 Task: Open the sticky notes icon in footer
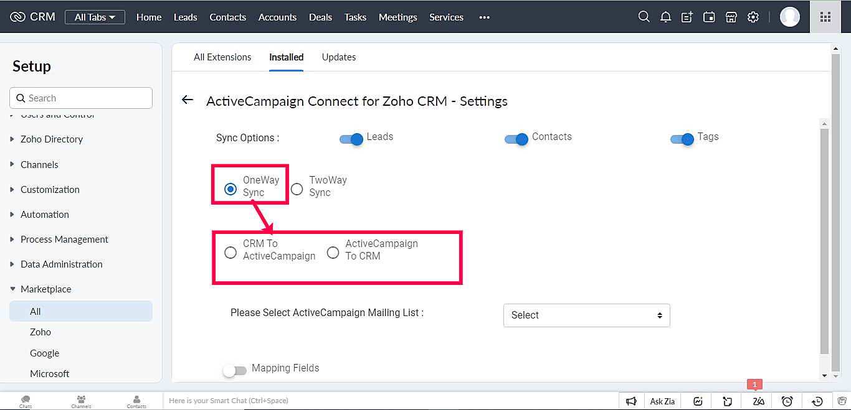tap(727, 401)
